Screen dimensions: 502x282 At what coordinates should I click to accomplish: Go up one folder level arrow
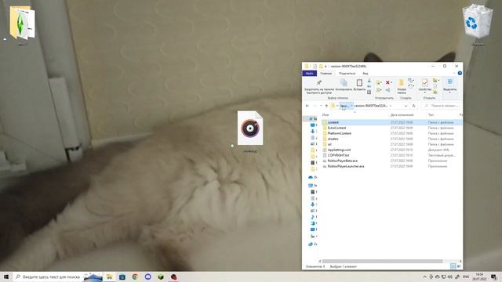pos(326,106)
